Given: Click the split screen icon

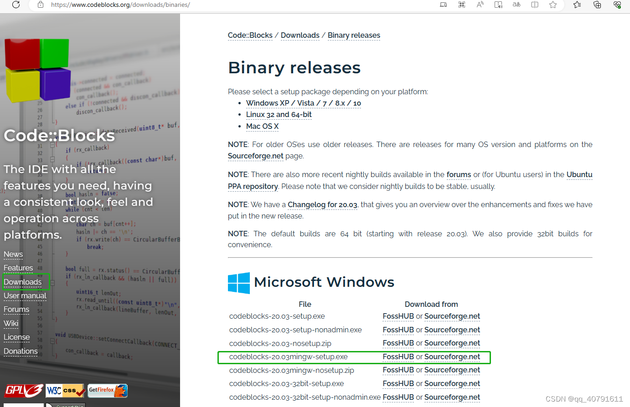Looking at the screenshot, I should [535, 5].
